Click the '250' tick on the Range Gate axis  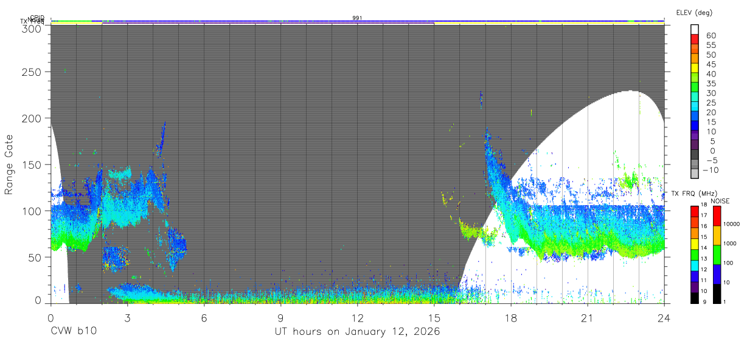(32, 72)
